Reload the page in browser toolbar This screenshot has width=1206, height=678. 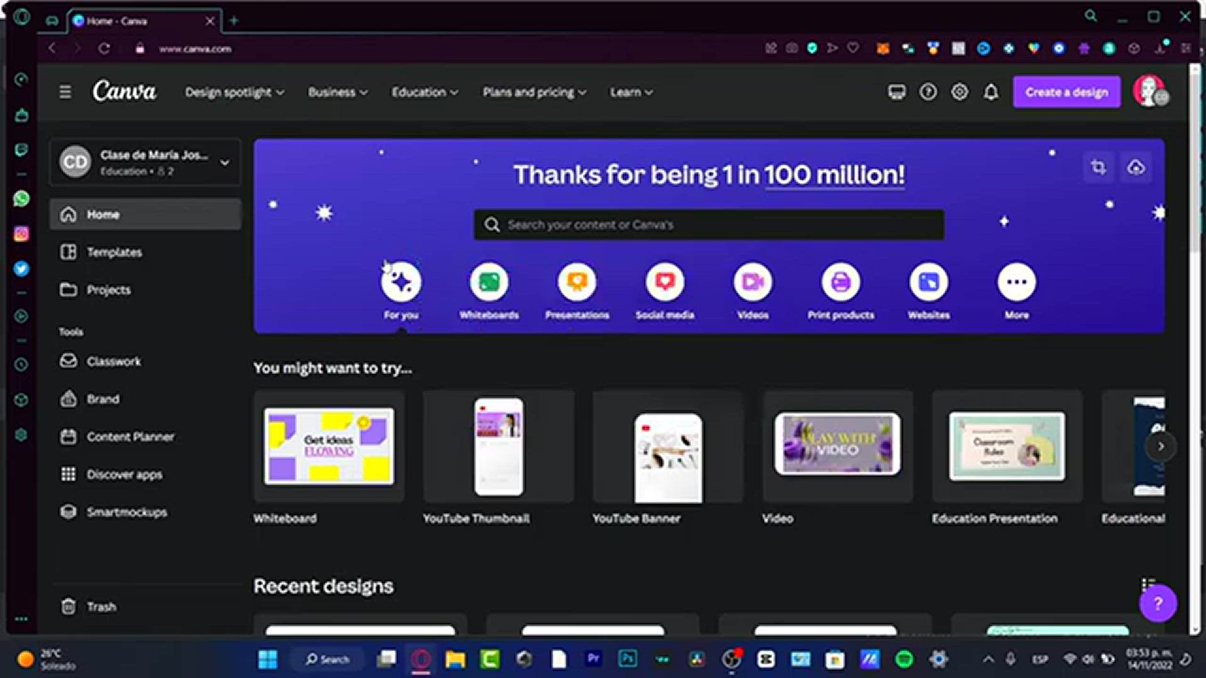click(104, 48)
